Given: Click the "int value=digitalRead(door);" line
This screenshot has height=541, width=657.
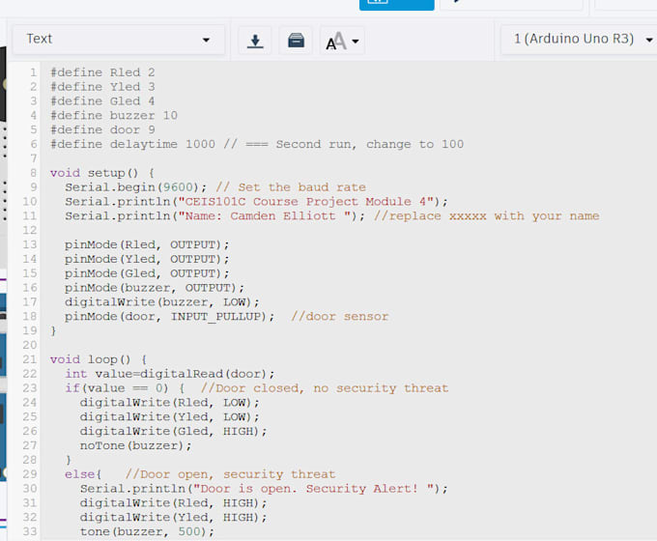Looking at the screenshot, I should pos(170,374).
